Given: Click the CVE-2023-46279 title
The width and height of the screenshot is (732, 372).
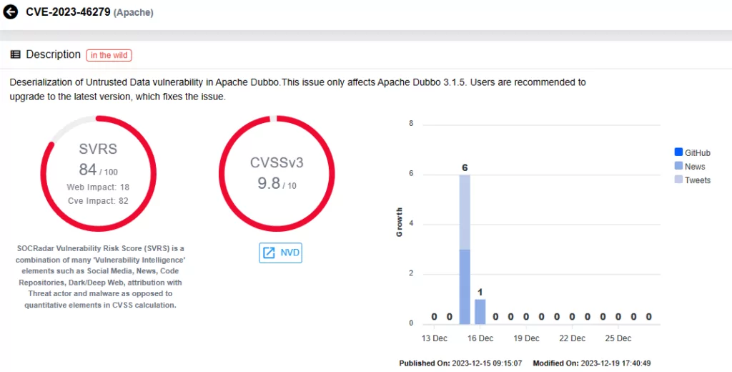Looking at the screenshot, I should [x=68, y=12].
